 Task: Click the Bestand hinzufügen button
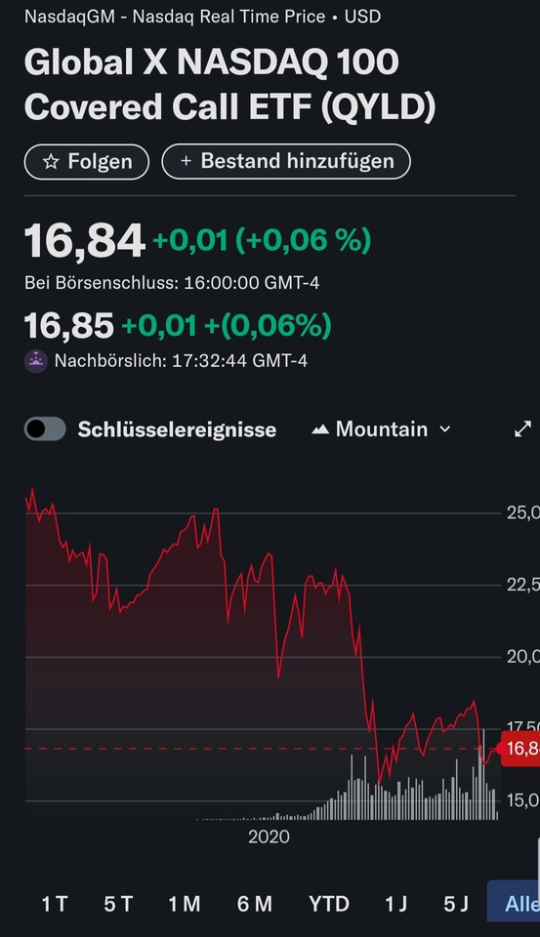286,161
